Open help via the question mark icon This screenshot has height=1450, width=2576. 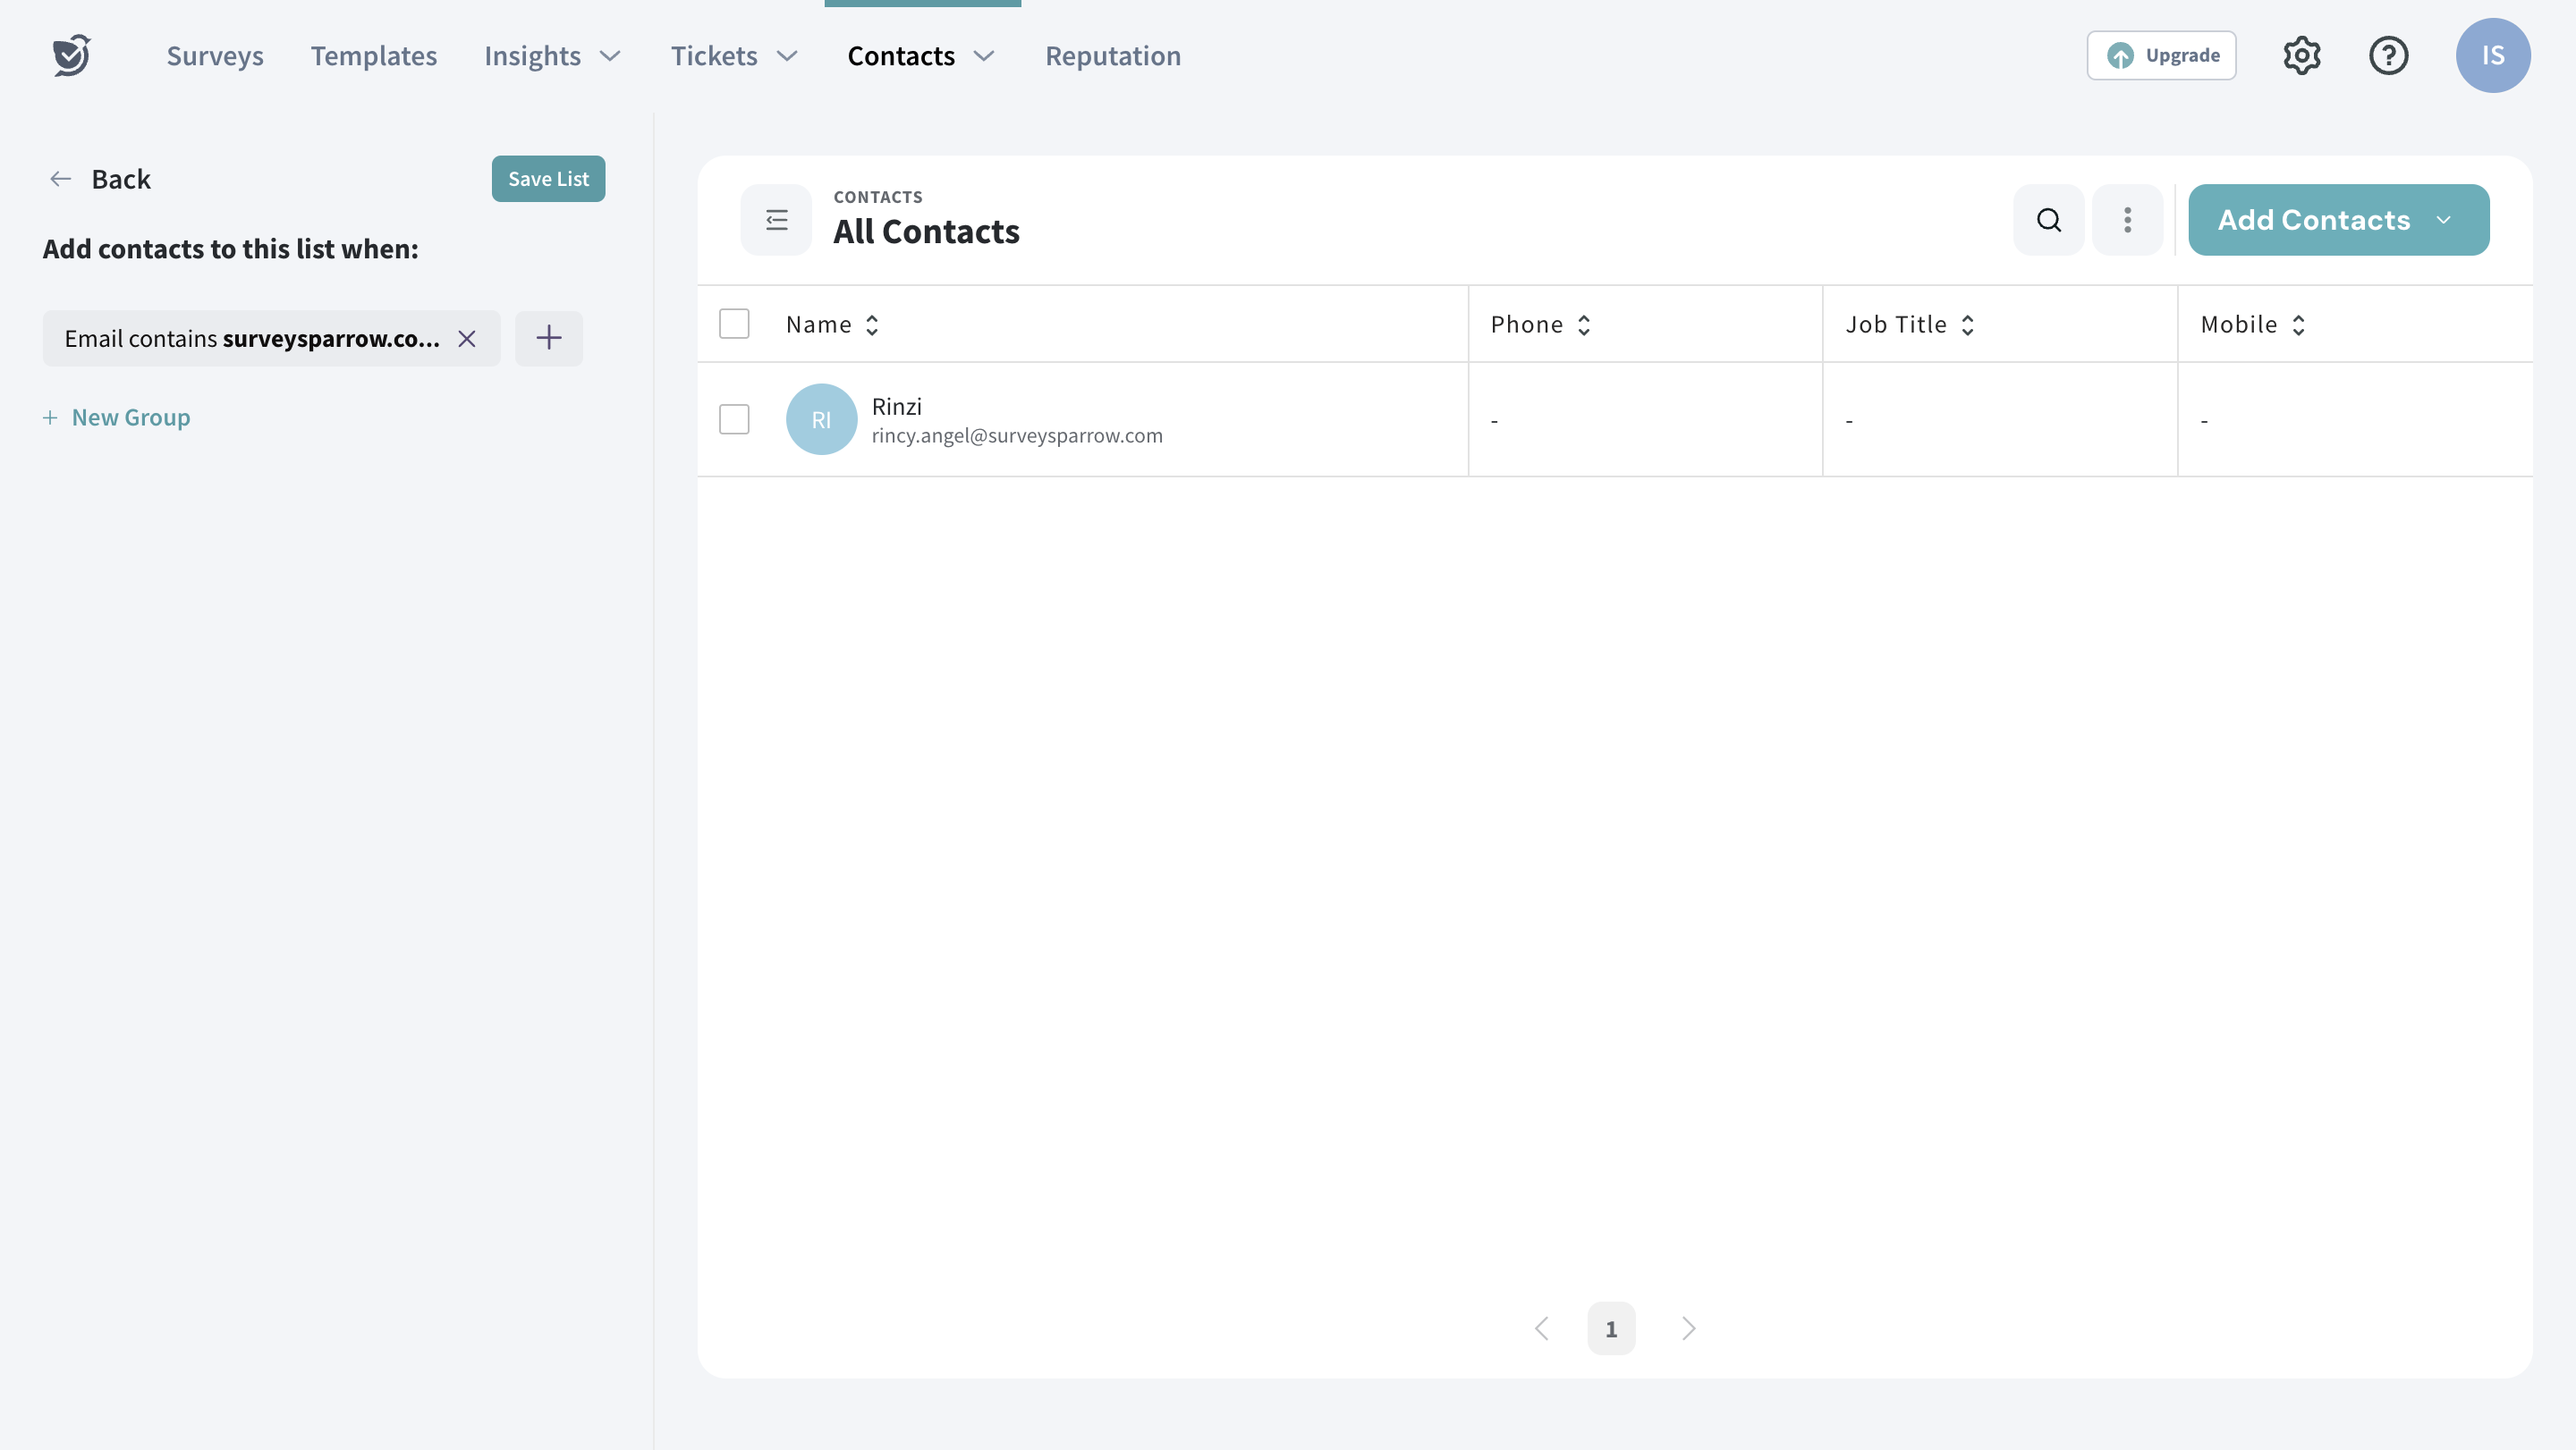2388,55
